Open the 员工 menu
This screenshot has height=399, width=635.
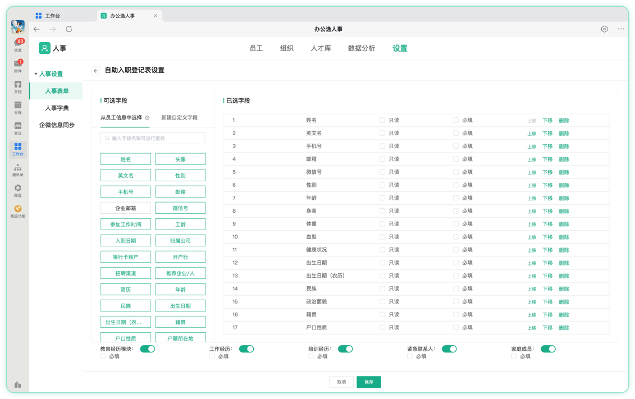pos(256,48)
